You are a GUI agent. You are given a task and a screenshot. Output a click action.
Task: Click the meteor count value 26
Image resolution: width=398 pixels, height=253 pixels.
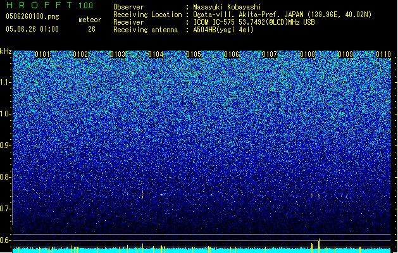point(92,29)
